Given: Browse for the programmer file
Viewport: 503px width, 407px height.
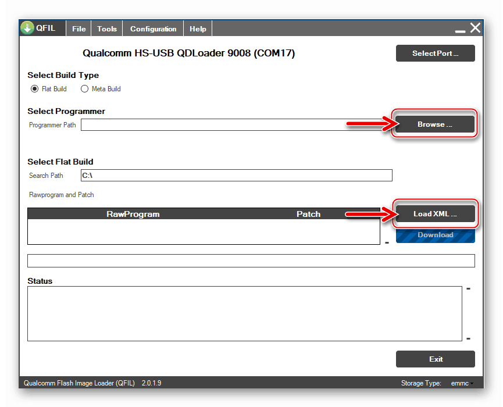Looking at the screenshot, I should pos(435,124).
